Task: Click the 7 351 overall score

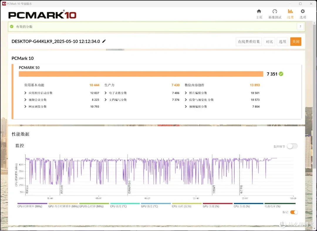Action: pyautogui.click(x=272, y=74)
